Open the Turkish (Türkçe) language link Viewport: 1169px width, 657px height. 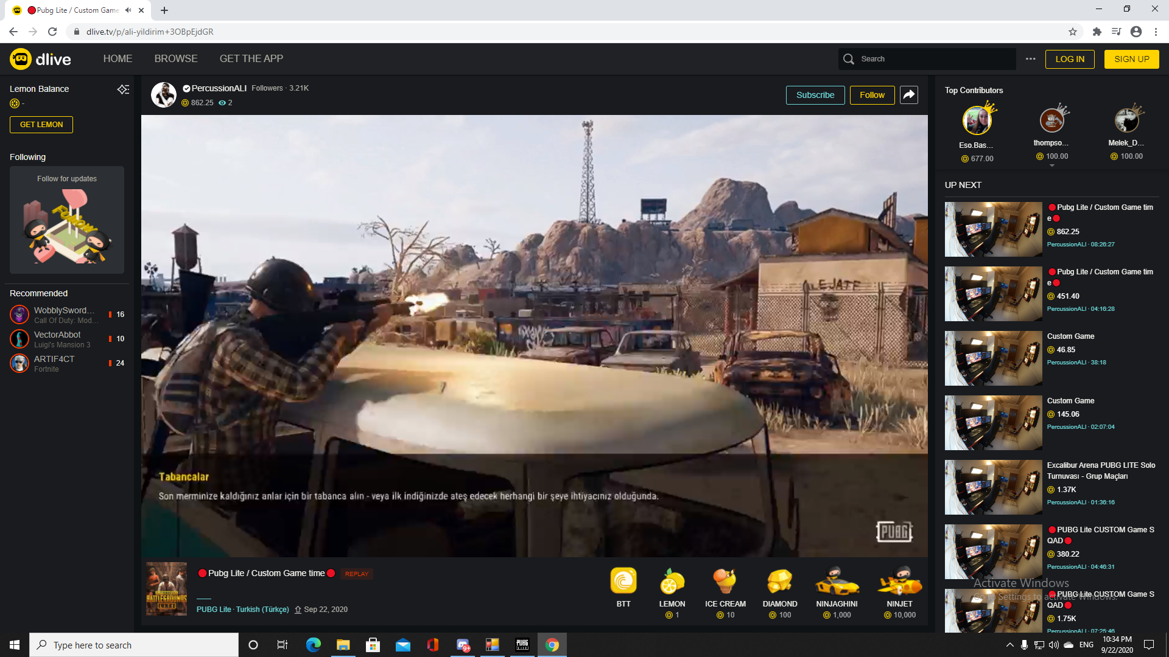click(x=262, y=610)
